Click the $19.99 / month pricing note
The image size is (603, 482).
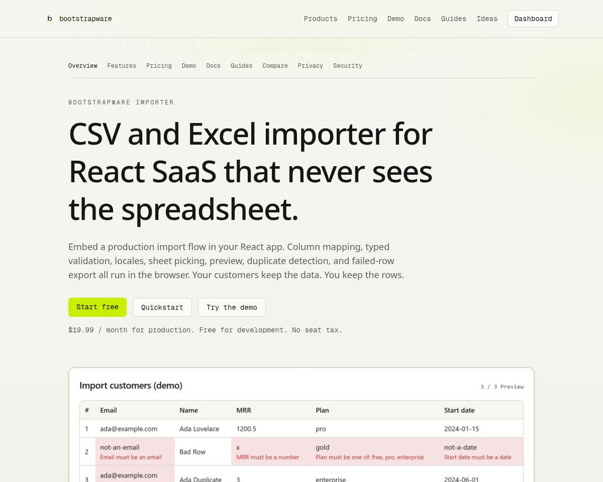click(x=205, y=330)
